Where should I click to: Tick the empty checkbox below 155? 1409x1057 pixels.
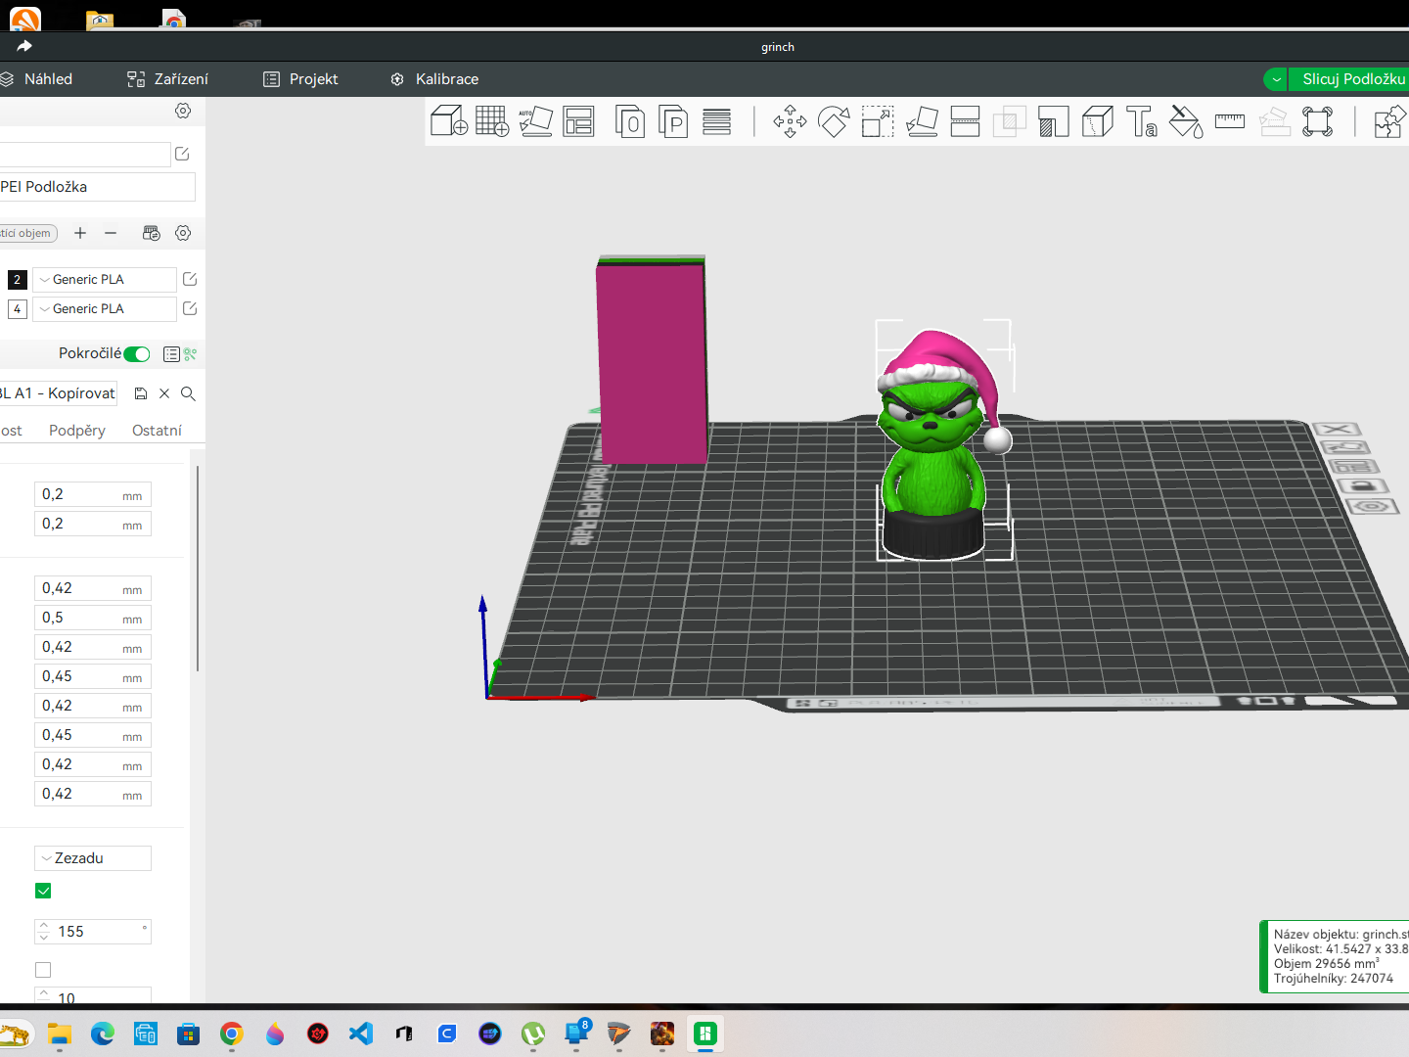coord(43,970)
